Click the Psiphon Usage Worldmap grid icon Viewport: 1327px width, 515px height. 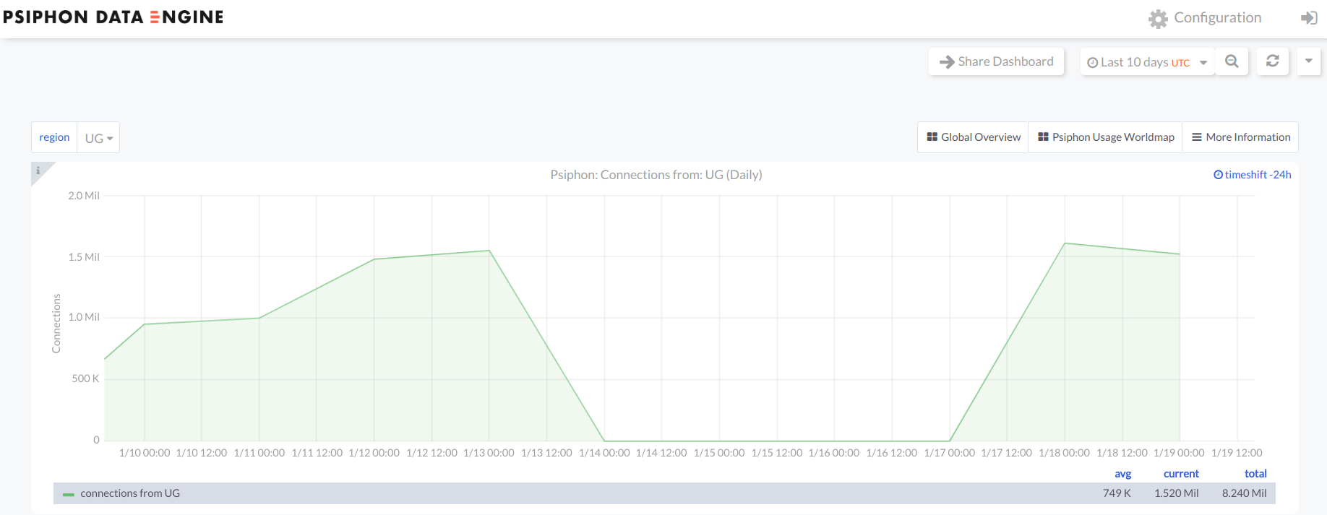1043,137
